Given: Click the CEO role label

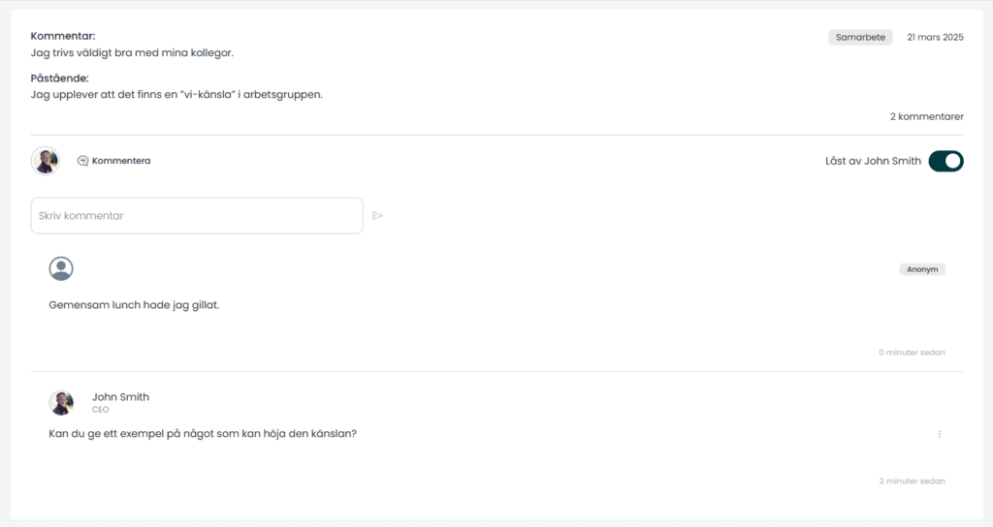Looking at the screenshot, I should [x=100, y=410].
